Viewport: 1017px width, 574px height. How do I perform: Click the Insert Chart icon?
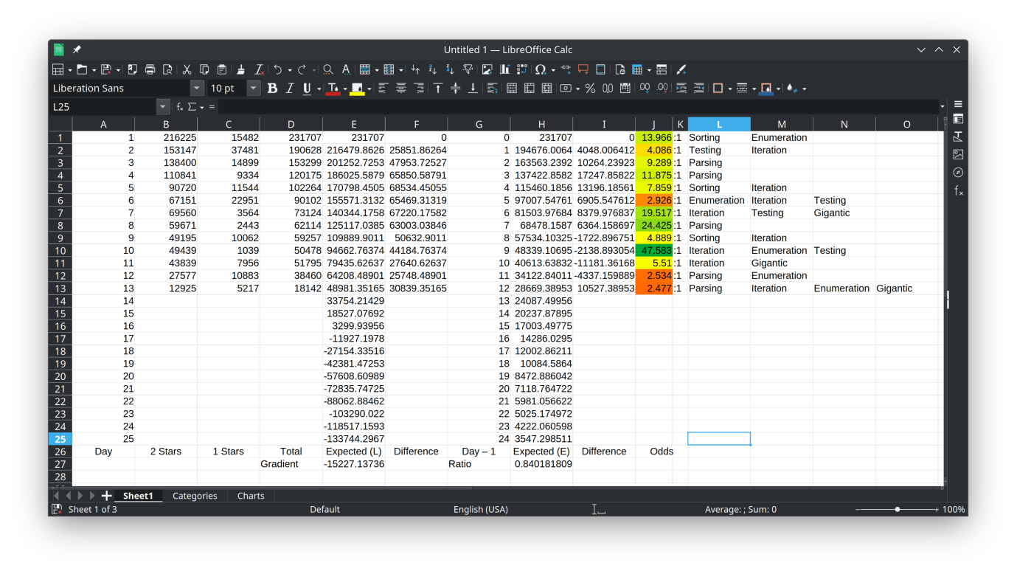pos(504,69)
